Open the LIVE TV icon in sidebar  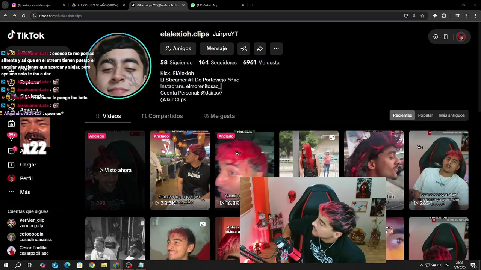pyautogui.click(x=11, y=124)
